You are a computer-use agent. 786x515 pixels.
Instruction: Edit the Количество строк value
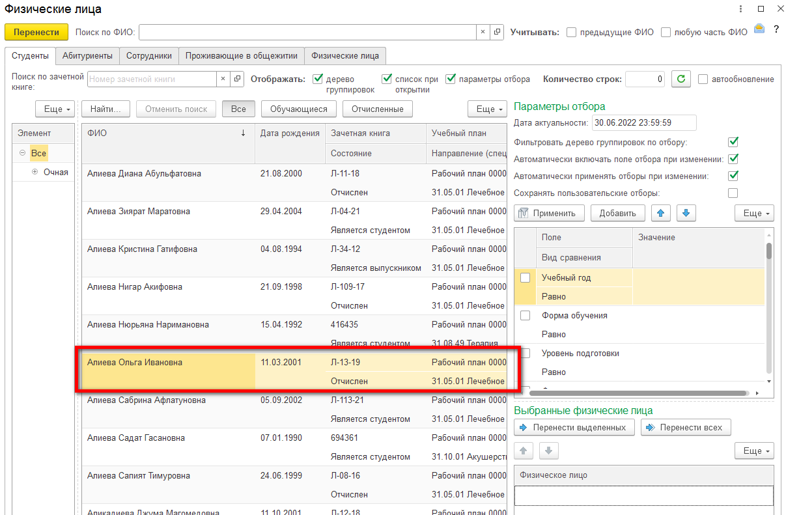pos(645,79)
